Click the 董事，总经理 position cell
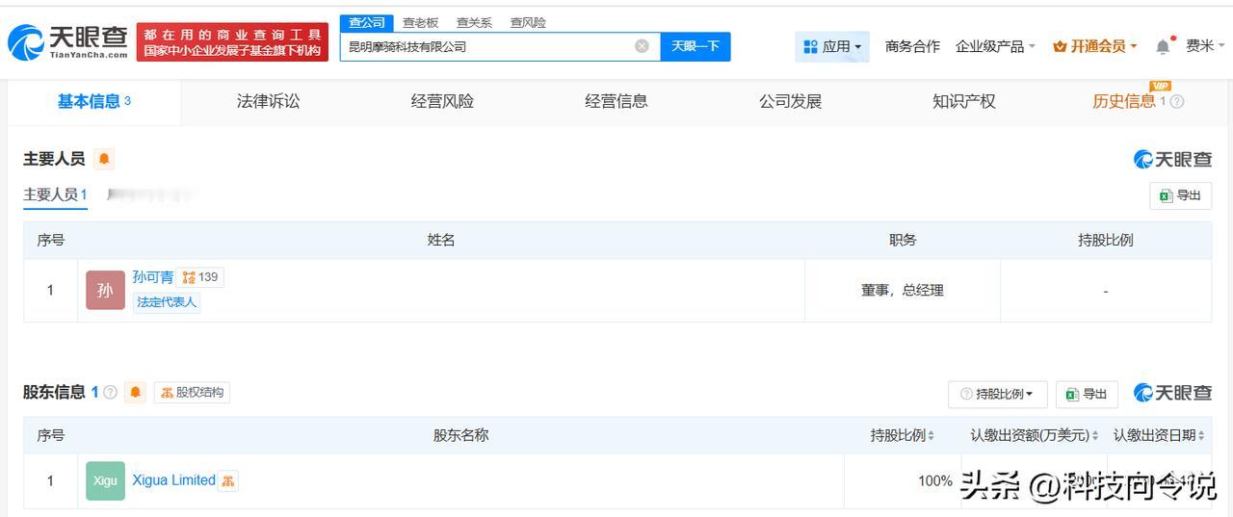The height and width of the screenshot is (517, 1233). [x=903, y=290]
